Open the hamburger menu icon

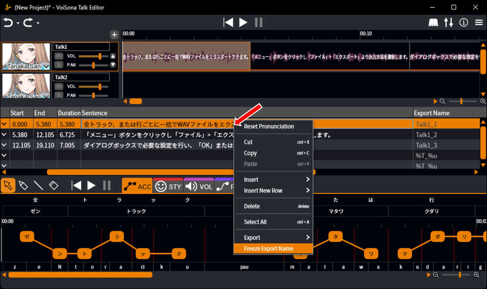(479, 23)
